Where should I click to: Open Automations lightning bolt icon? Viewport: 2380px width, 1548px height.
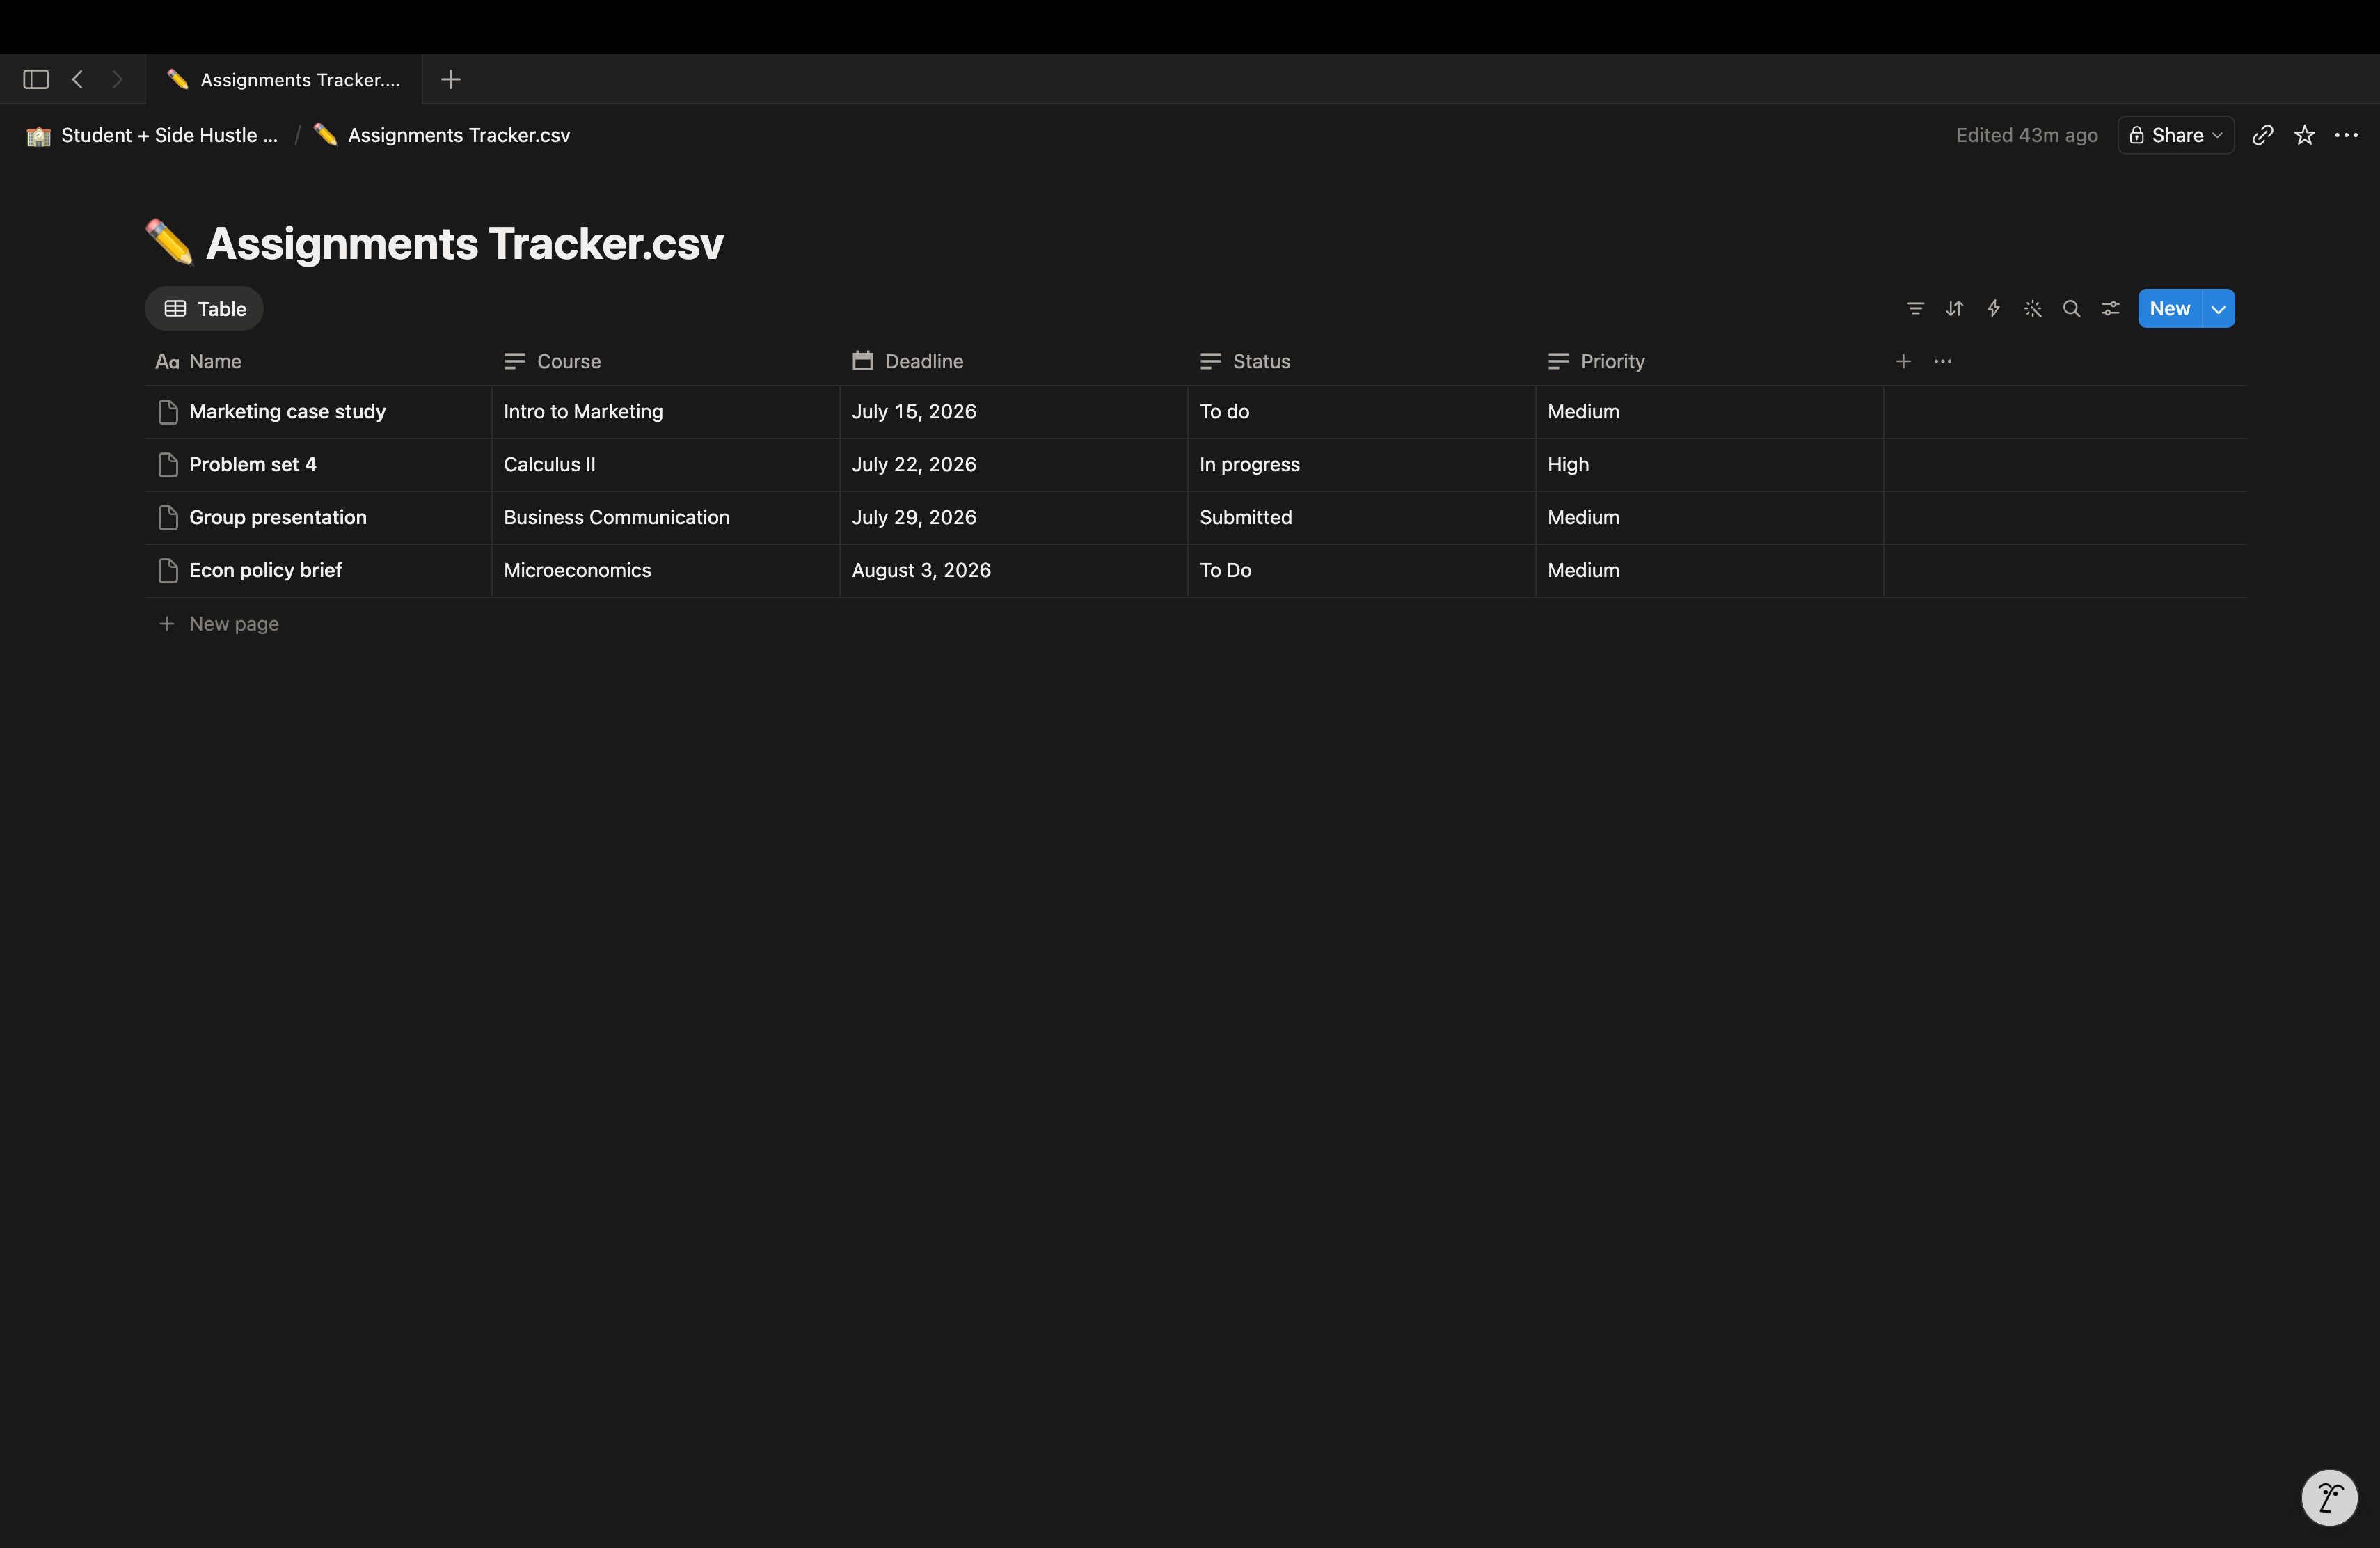pos(1993,309)
